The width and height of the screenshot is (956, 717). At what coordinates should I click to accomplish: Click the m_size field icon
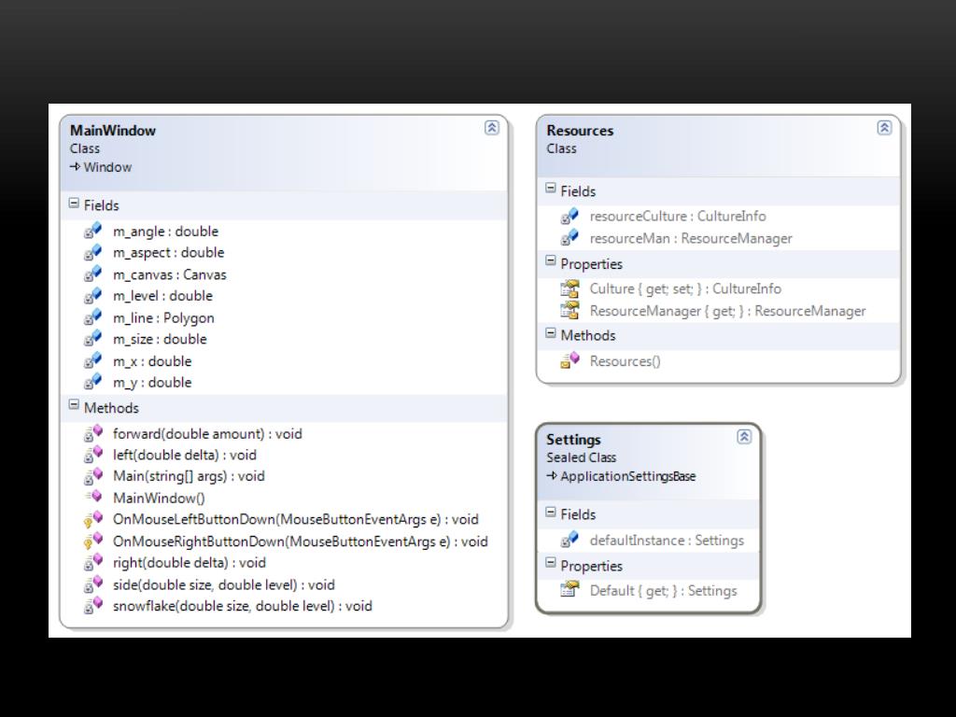[92, 338]
